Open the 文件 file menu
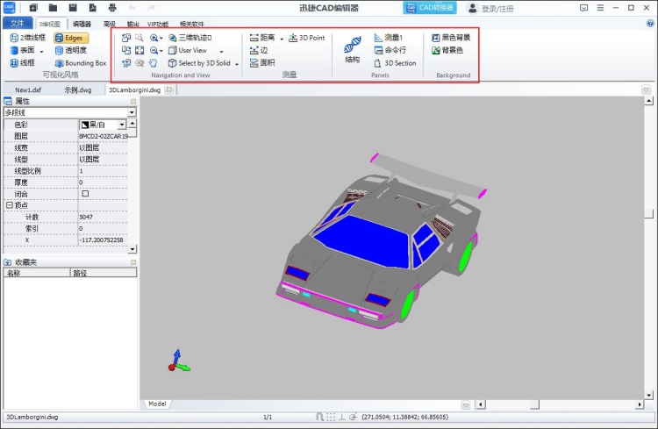This screenshot has height=429, width=658. (x=18, y=23)
